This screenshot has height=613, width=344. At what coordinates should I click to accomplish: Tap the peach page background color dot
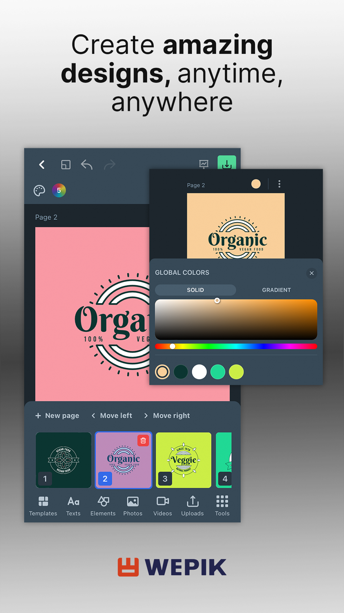pyautogui.click(x=256, y=184)
